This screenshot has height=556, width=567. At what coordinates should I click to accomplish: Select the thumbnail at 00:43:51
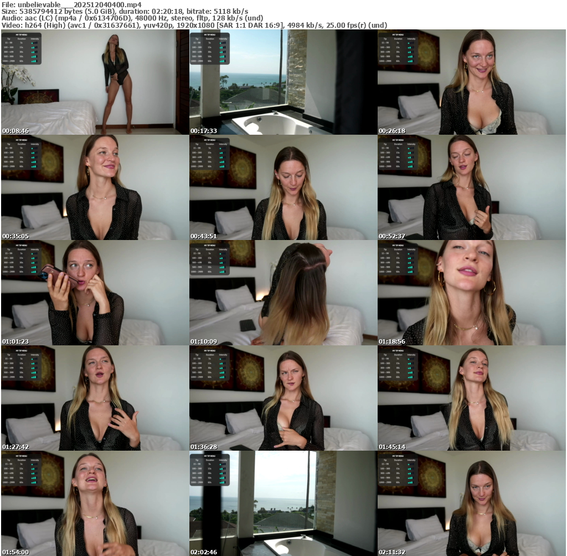283,187
